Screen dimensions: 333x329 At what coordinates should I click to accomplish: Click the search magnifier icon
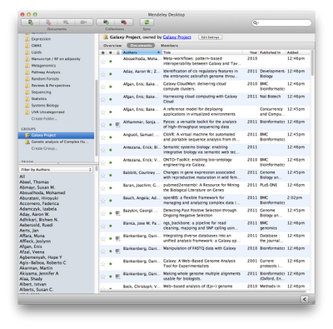click(x=256, y=22)
